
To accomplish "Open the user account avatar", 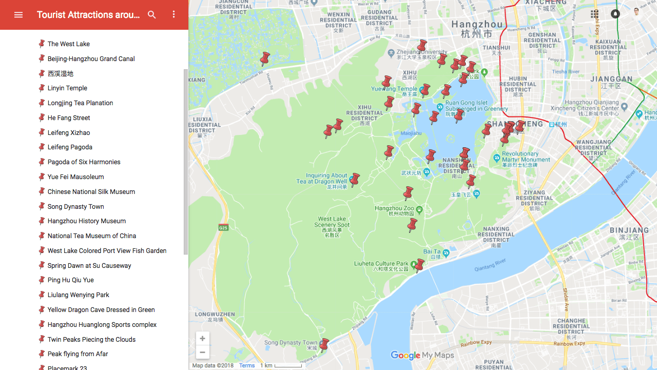I will (637, 12).
